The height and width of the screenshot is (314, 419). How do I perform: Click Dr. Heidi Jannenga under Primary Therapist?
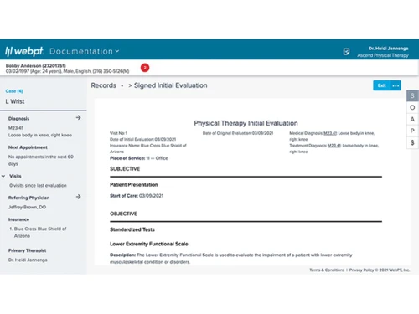[28, 260]
